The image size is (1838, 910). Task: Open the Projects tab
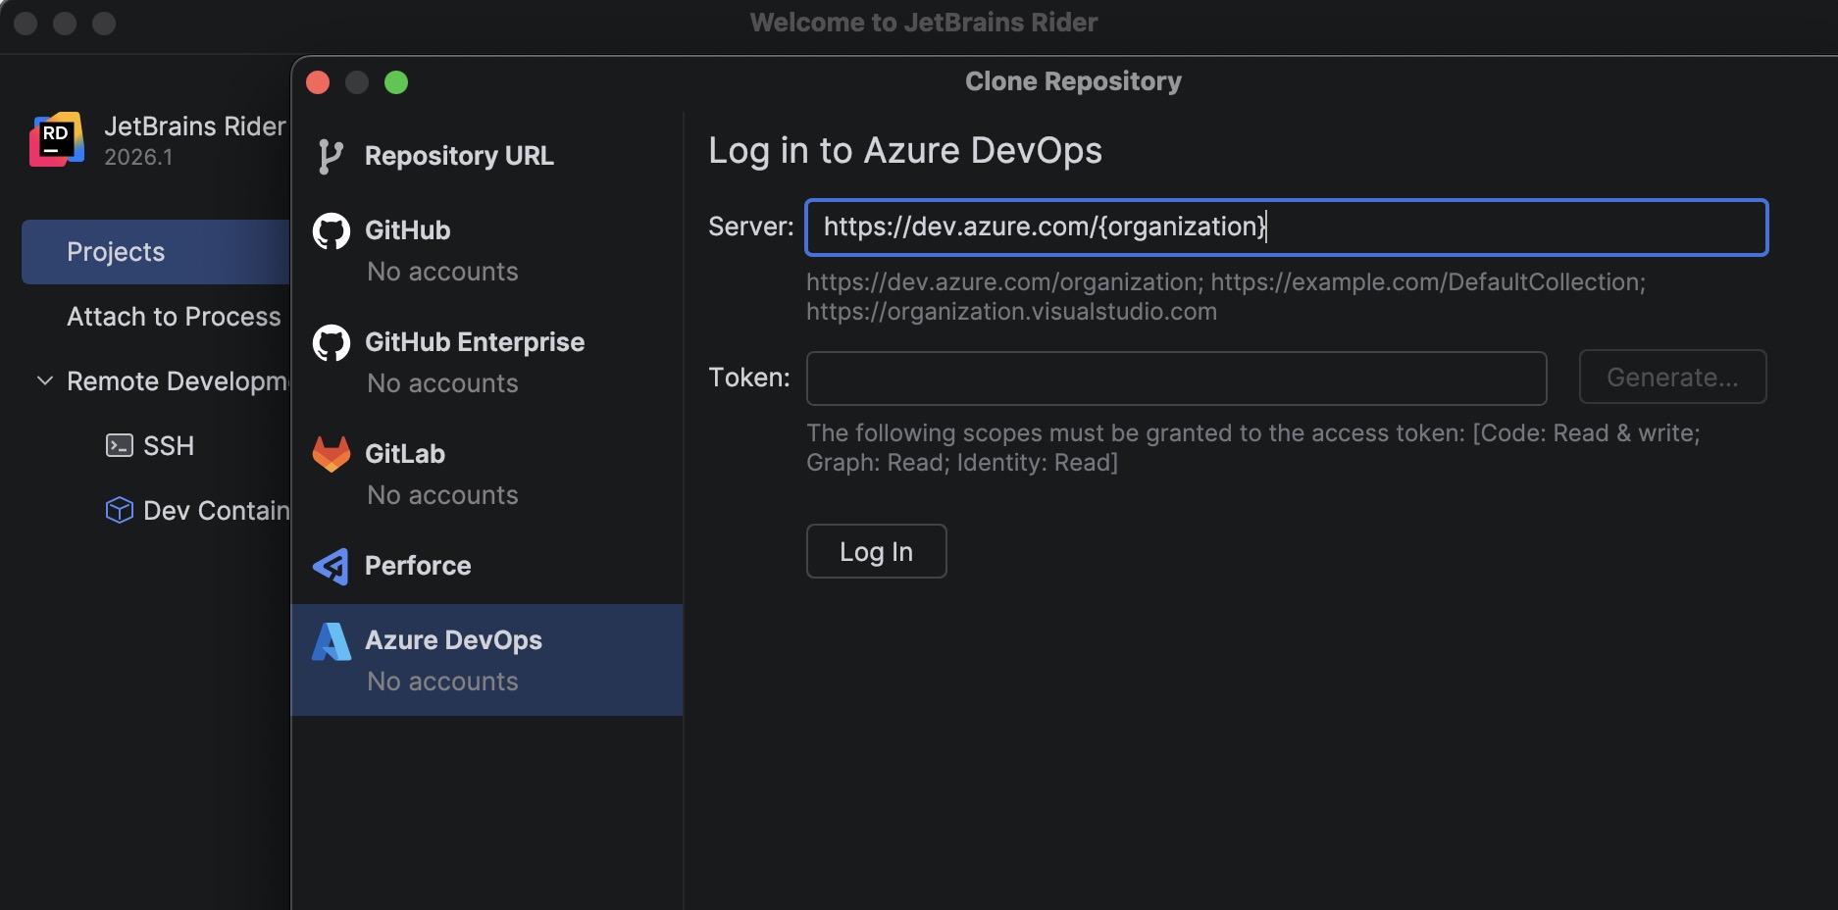coord(116,252)
